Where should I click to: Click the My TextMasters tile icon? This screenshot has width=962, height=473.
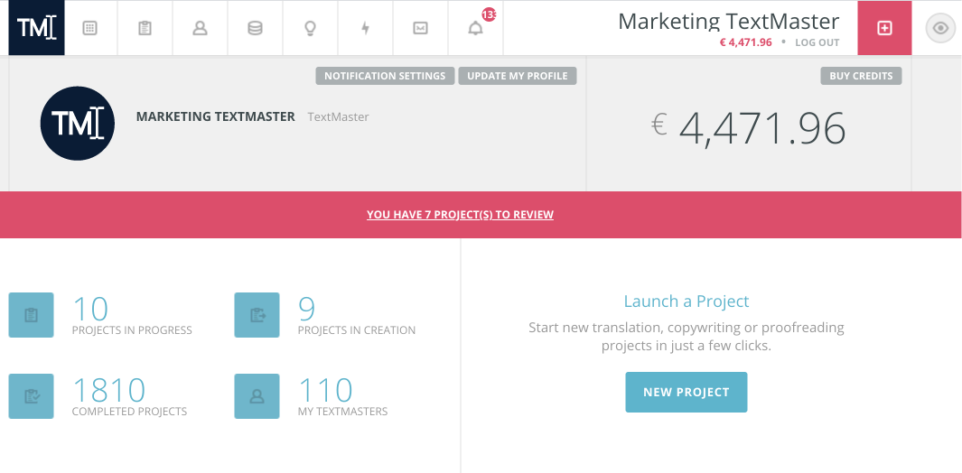pyautogui.click(x=257, y=396)
